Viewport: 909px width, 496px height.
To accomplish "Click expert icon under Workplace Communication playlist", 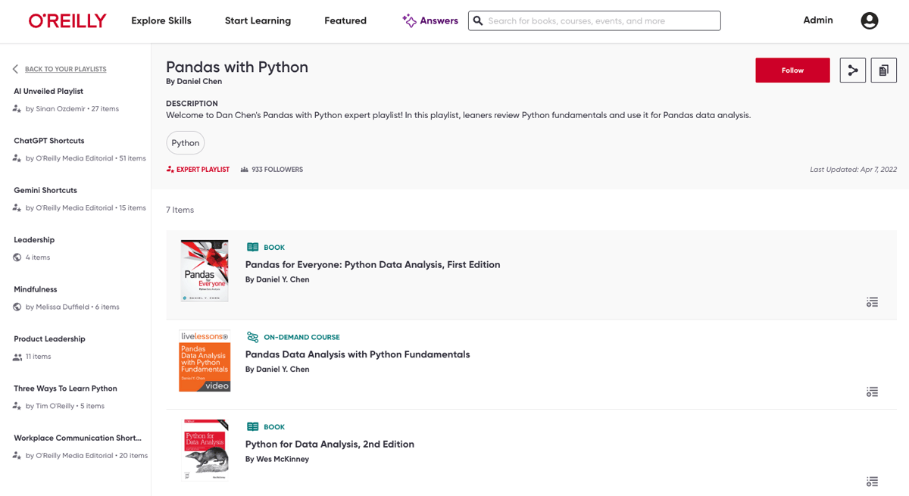I will (17, 456).
